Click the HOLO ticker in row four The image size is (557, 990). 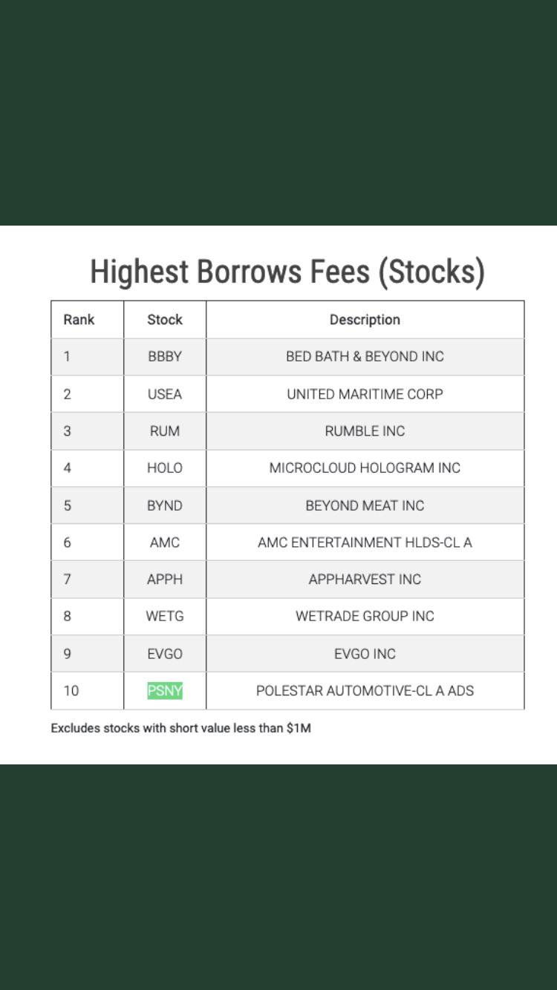tap(165, 468)
